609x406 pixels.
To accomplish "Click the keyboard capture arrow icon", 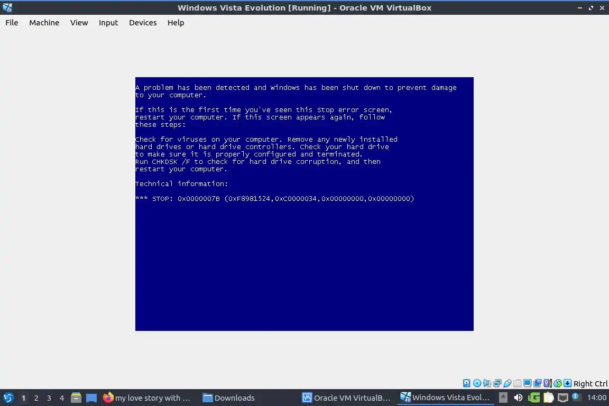I will (x=567, y=383).
